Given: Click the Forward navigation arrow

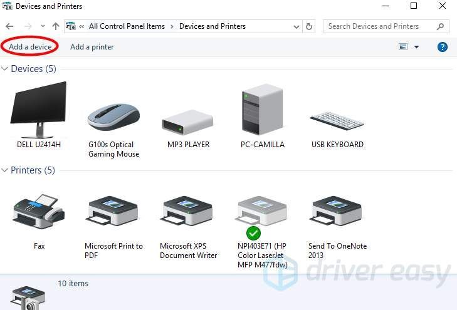Looking at the screenshot, I should 28,26.
